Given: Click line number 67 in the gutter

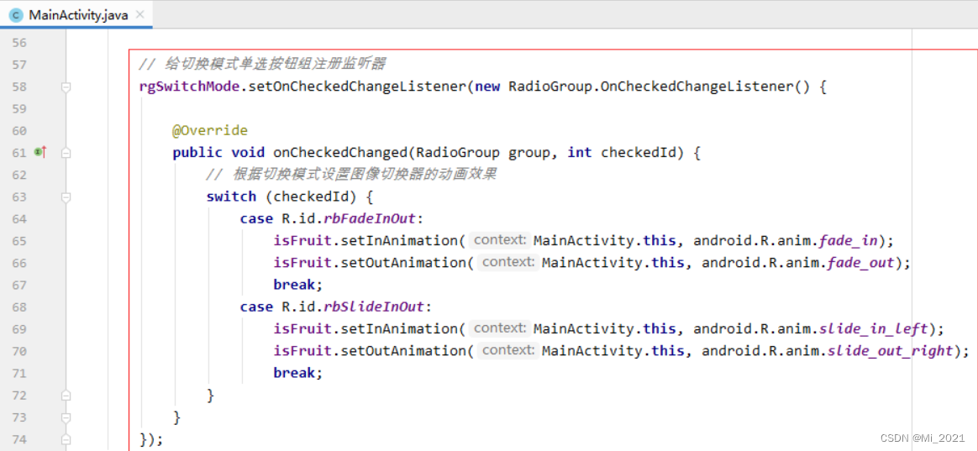Looking at the screenshot, I should point(18,285).
